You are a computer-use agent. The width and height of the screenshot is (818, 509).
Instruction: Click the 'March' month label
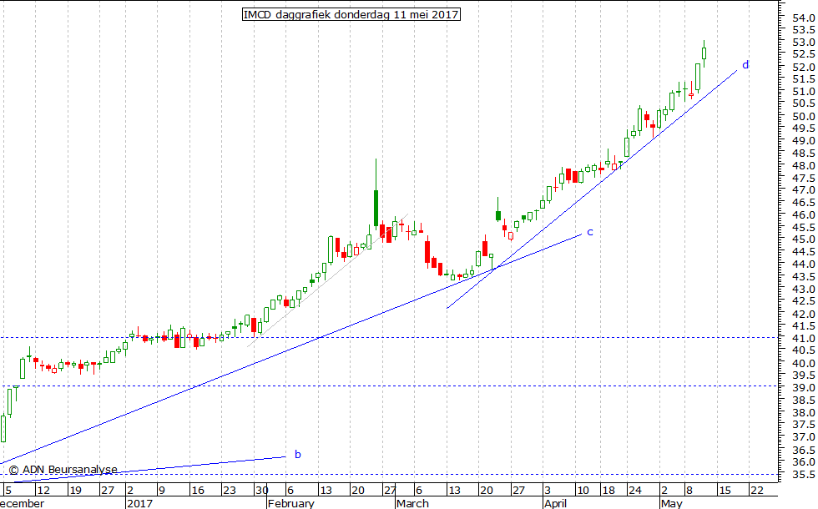[x=412, y=503]
